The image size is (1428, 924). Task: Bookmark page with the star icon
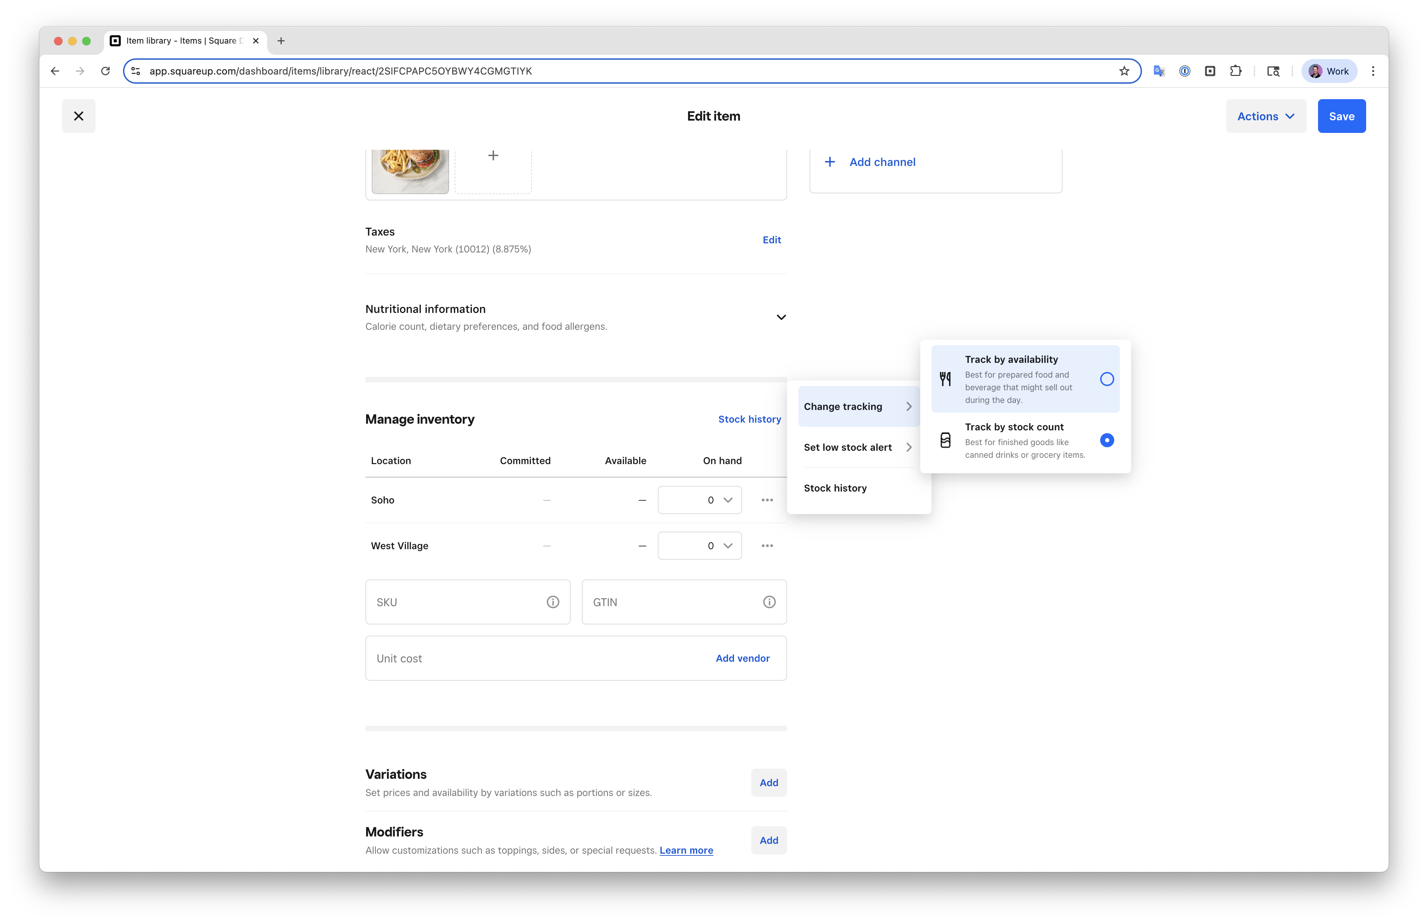pos(1124,71)
